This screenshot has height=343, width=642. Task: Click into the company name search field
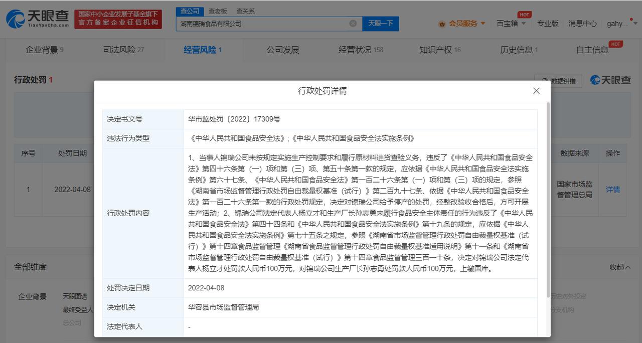261,24
